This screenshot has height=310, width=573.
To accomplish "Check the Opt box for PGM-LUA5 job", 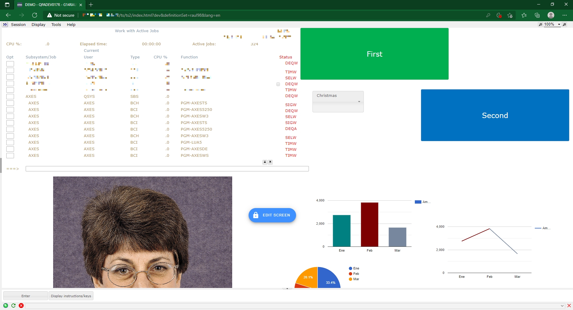I will tap(10, 142).
